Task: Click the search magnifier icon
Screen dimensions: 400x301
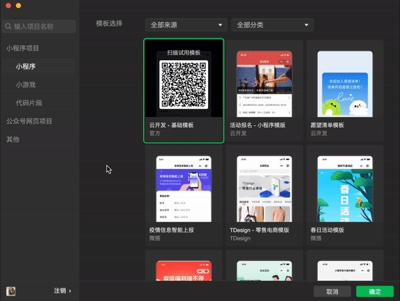Action: (x=8, y=26)
